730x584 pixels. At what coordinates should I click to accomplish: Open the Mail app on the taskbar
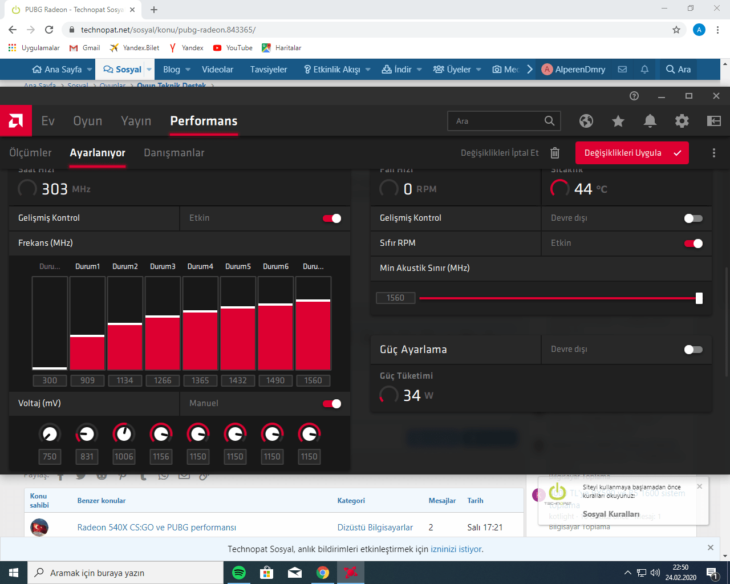(295, 573)
